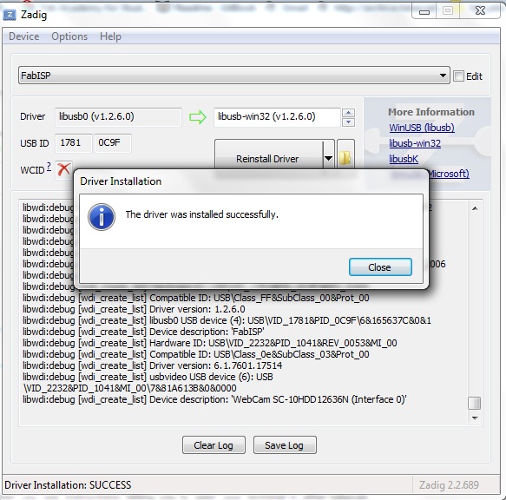Click the 'Driver Installation: SUCCESS' status text
This screenshot has width=506, height=500.
tap(68, 485)
